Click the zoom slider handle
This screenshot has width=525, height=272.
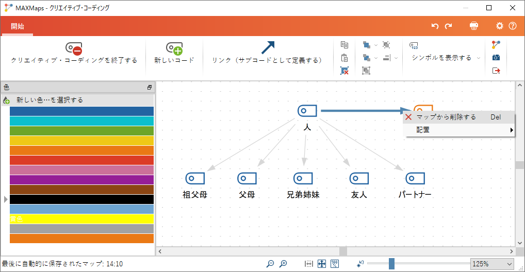[391, 264]
